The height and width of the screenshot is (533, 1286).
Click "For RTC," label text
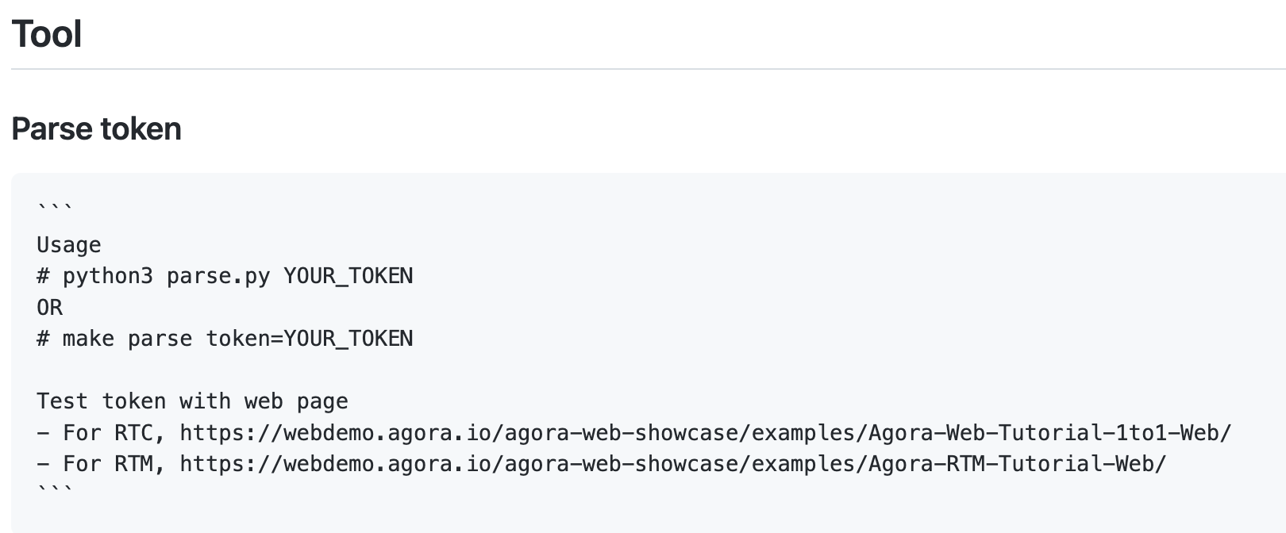pos(114,432)
